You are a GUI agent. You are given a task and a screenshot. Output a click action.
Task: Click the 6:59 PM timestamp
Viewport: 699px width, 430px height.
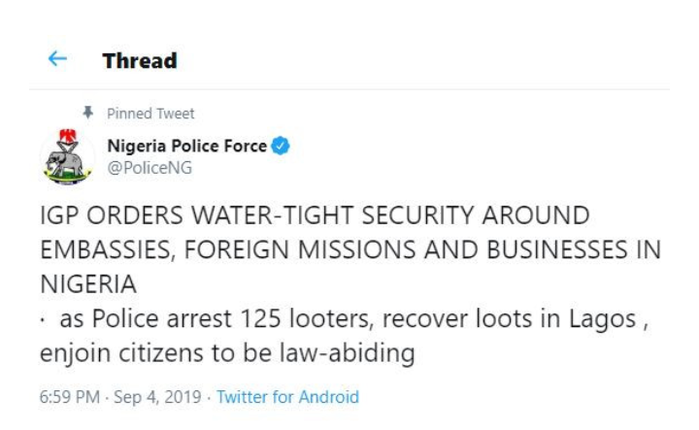pos(68,397)
